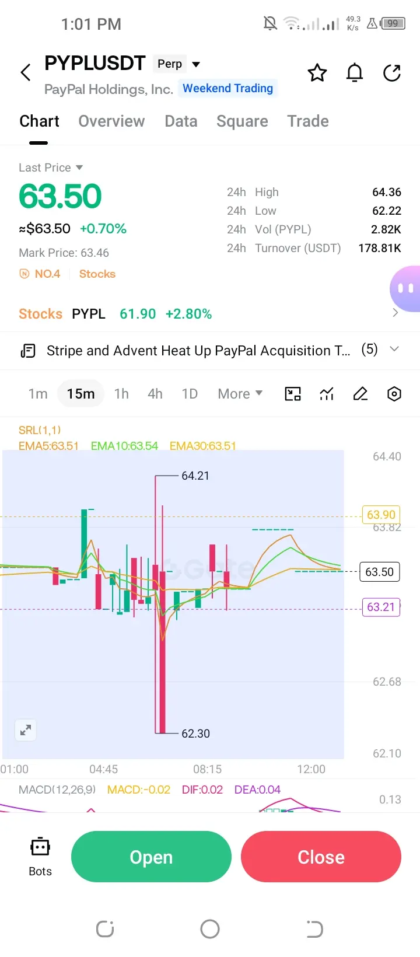Switch to the Data tab
Screen dimensions: 420x957
[181, 121]
